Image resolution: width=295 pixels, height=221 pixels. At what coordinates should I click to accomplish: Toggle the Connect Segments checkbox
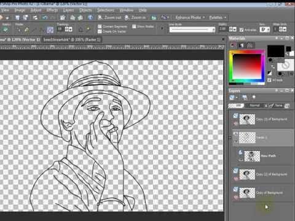(x=100, y=26)
